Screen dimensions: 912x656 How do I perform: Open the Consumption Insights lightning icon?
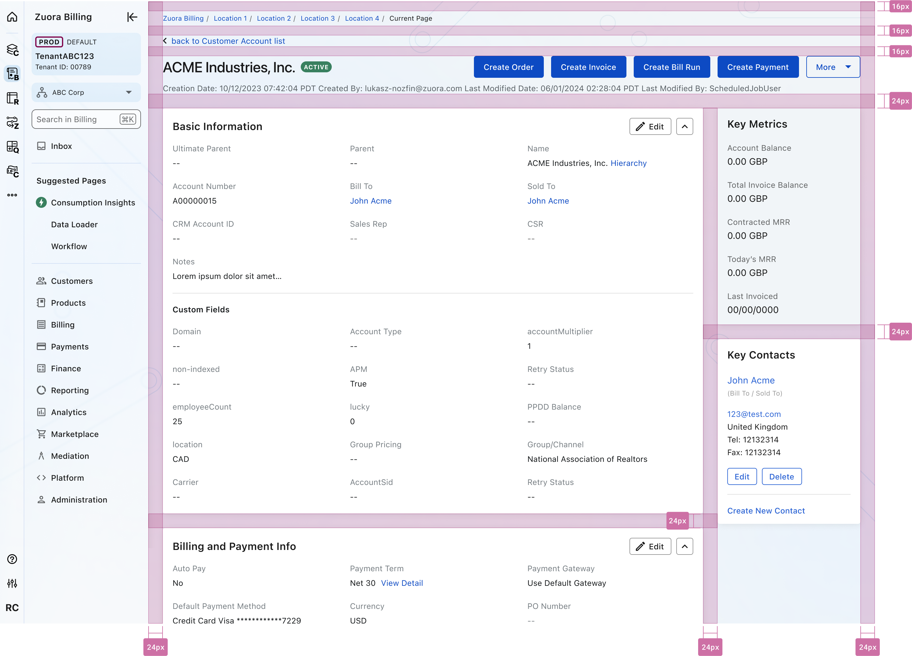point(41,202)
